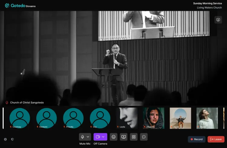
Task: Click the Gotedo Streams logo
Action: pyautogui.click(x=20, y=5)
